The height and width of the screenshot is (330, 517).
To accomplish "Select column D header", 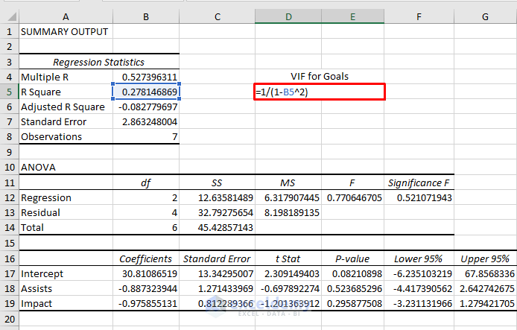I will tap(288, 16).
